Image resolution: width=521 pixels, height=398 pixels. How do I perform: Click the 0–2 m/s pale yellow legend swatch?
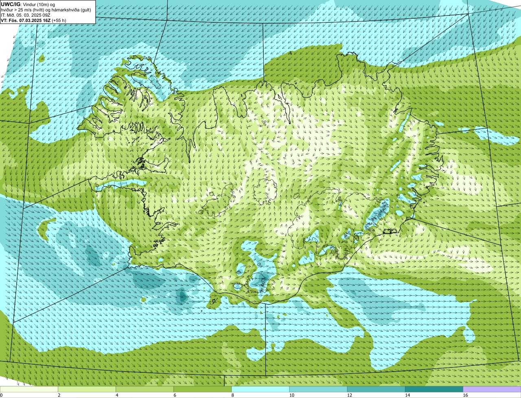[29, 389]
